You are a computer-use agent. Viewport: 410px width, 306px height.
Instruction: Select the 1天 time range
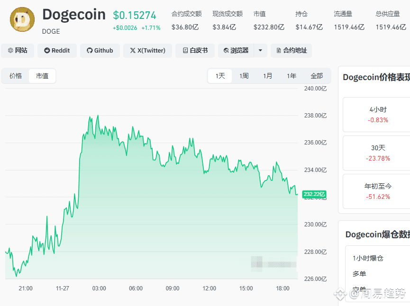pos(220,76)
